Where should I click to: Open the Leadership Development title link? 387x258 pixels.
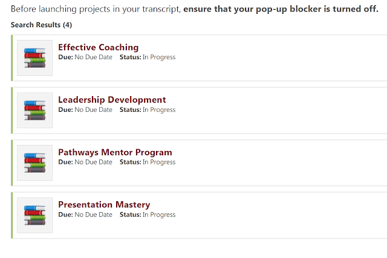click(112, 100)
